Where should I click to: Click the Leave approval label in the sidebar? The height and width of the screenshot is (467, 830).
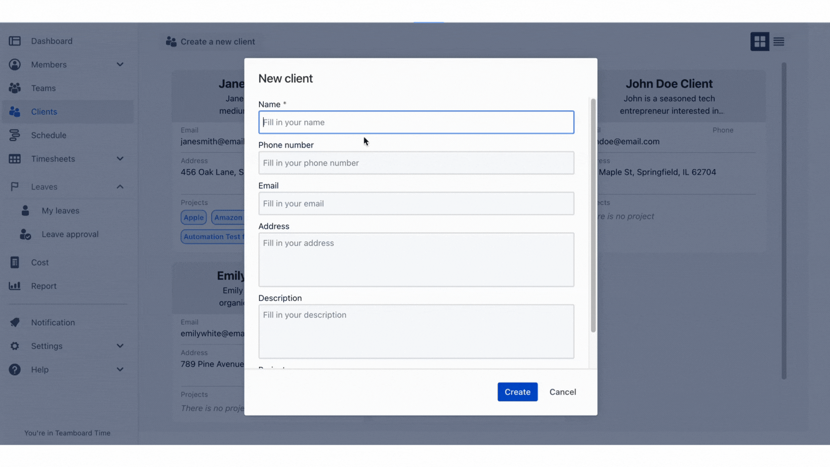click(70, 234)
